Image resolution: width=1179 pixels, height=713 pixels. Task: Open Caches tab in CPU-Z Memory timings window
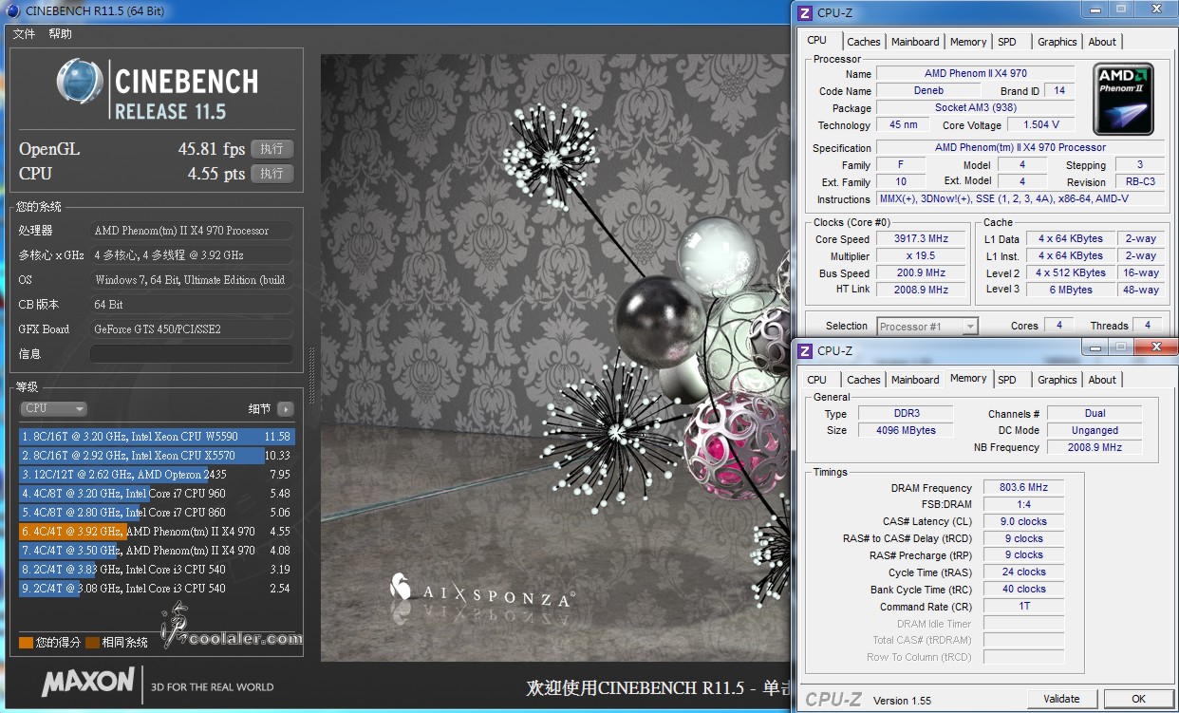click(864, 380)
